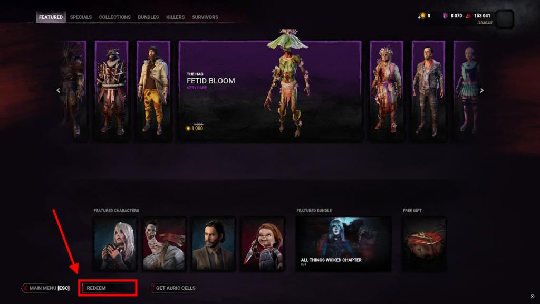Click the left carousel arrow
Screen dimensions: 540x304
[x=58, y=90]
